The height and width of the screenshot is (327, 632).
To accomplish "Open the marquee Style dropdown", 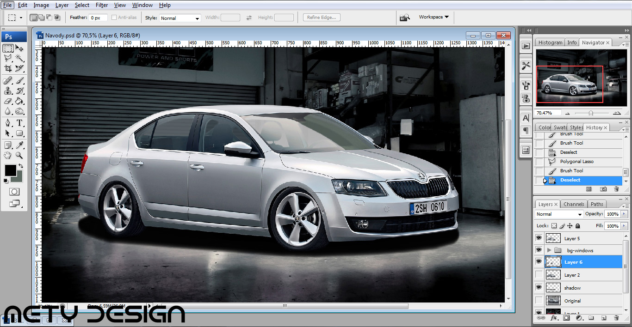I will click(180, 18).
